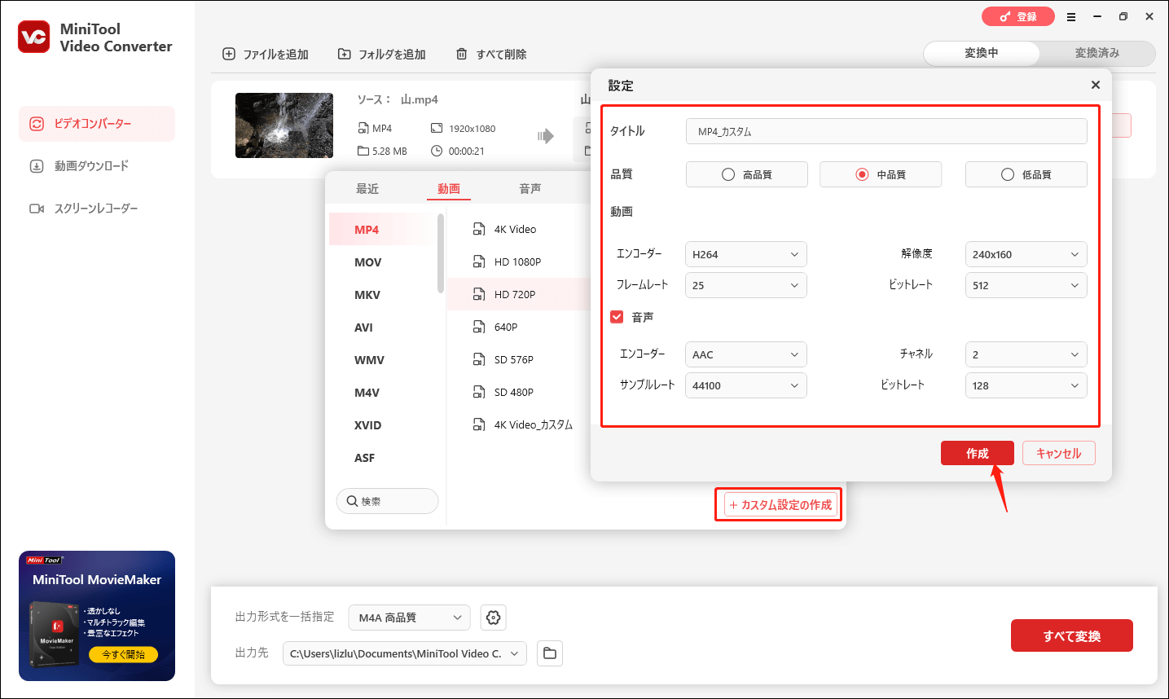Click the duration clock icon beside 00:00:21

pyautogui.click(x=437, y=151)
